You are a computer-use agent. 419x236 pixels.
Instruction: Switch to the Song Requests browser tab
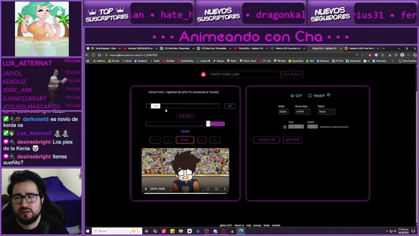(x=103, y=49)
